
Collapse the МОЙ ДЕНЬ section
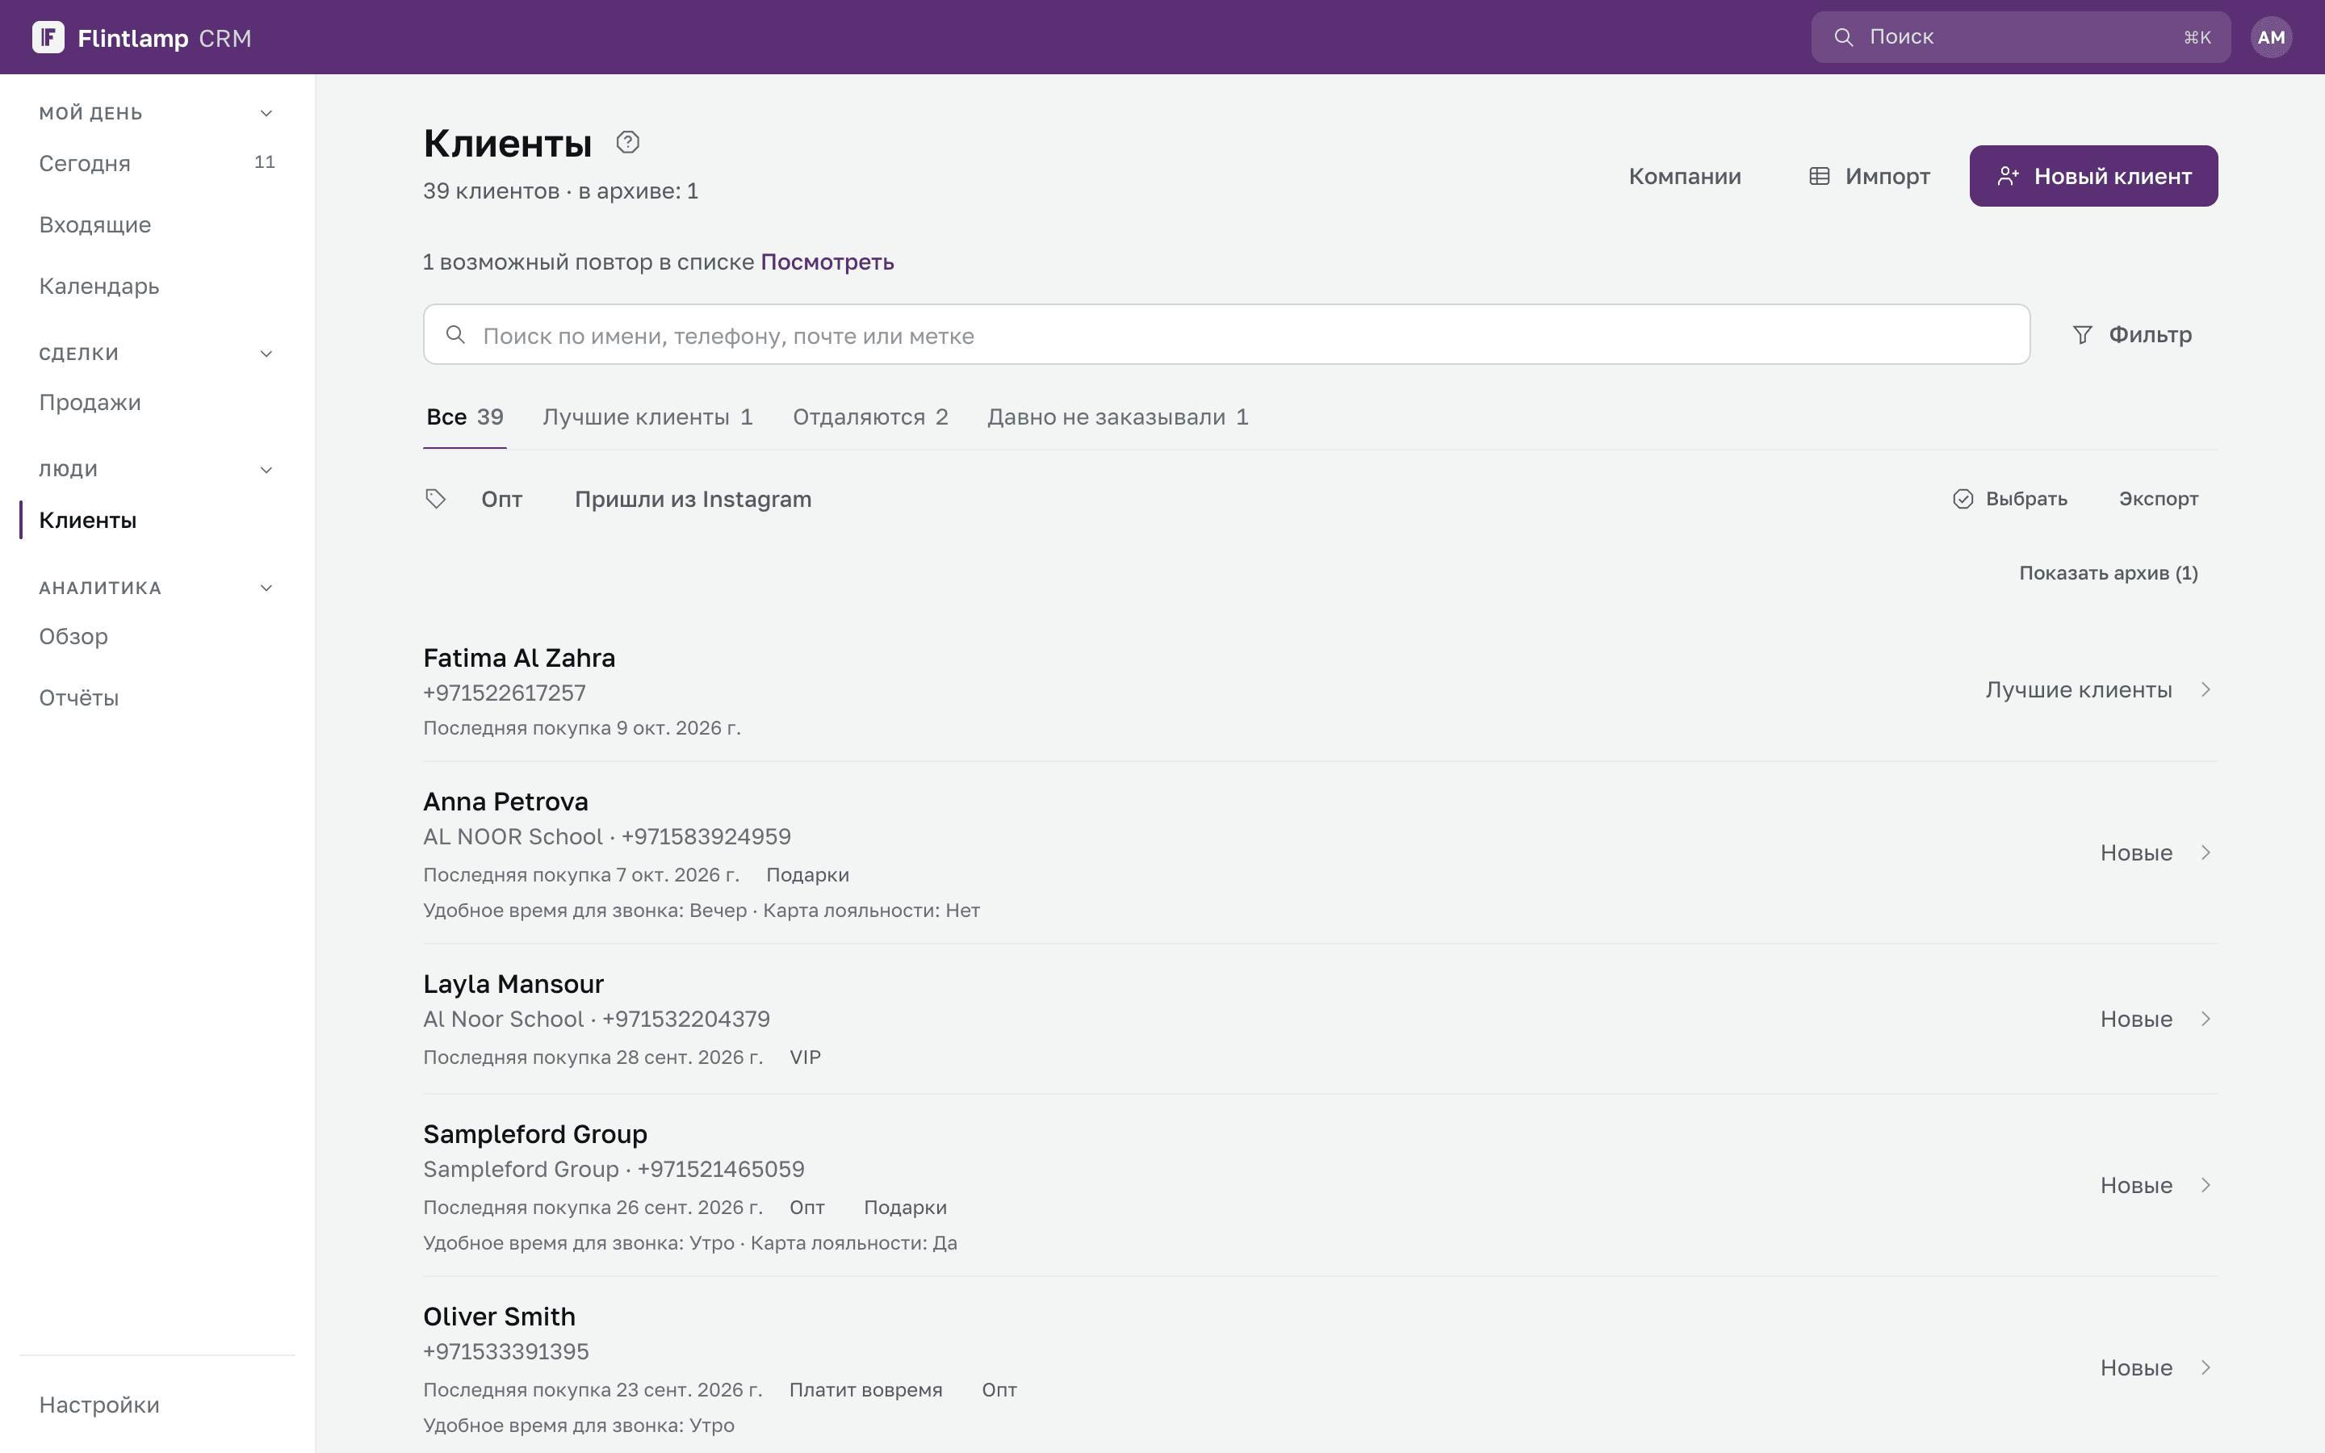click(x=266, y=113)
